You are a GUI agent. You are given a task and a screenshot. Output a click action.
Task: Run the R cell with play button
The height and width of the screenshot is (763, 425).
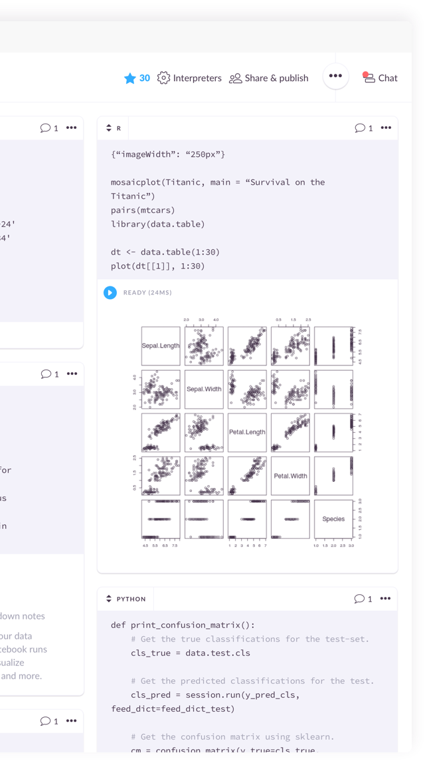[x=110, y=292]
